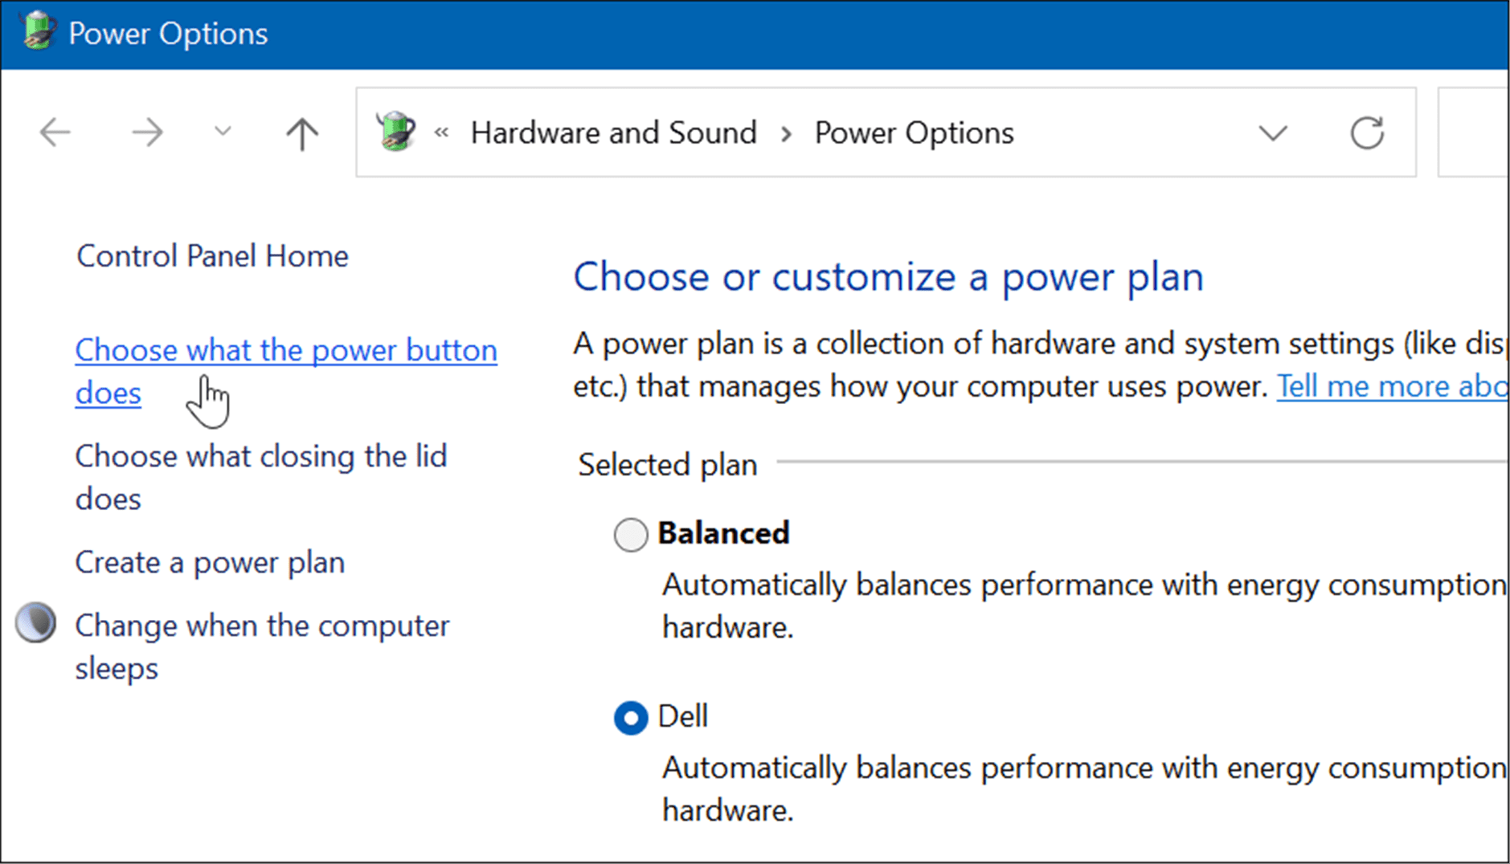Click the forward navigation arrow

tap(147, 132)
